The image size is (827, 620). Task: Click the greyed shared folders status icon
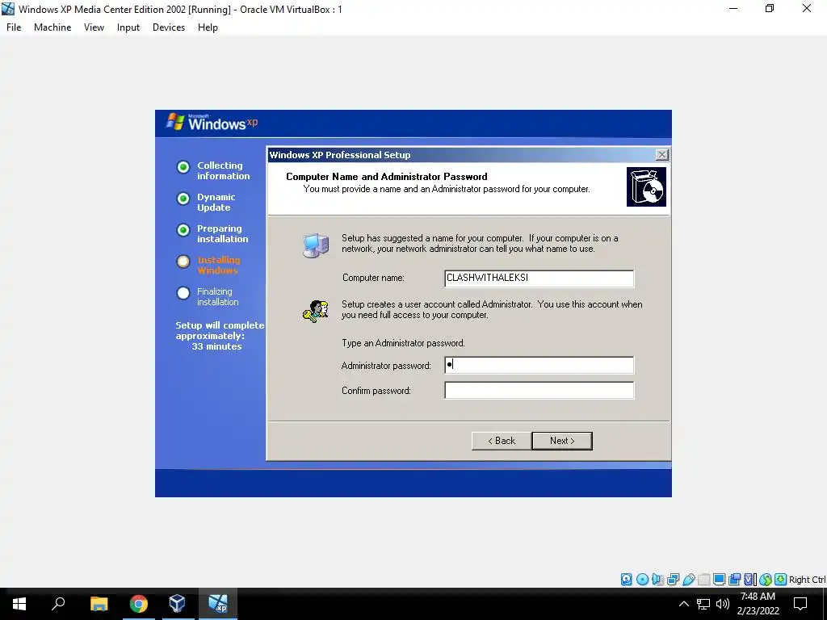(x=703, y=580)
